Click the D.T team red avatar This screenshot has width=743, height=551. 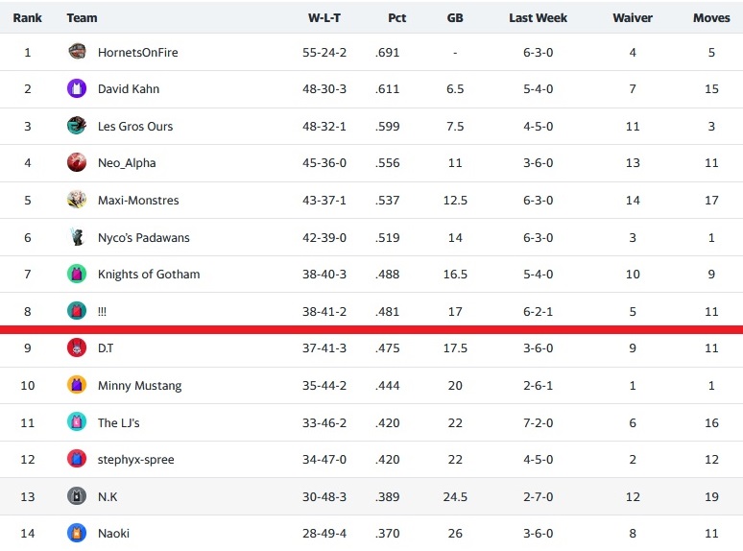coord(77,347)
